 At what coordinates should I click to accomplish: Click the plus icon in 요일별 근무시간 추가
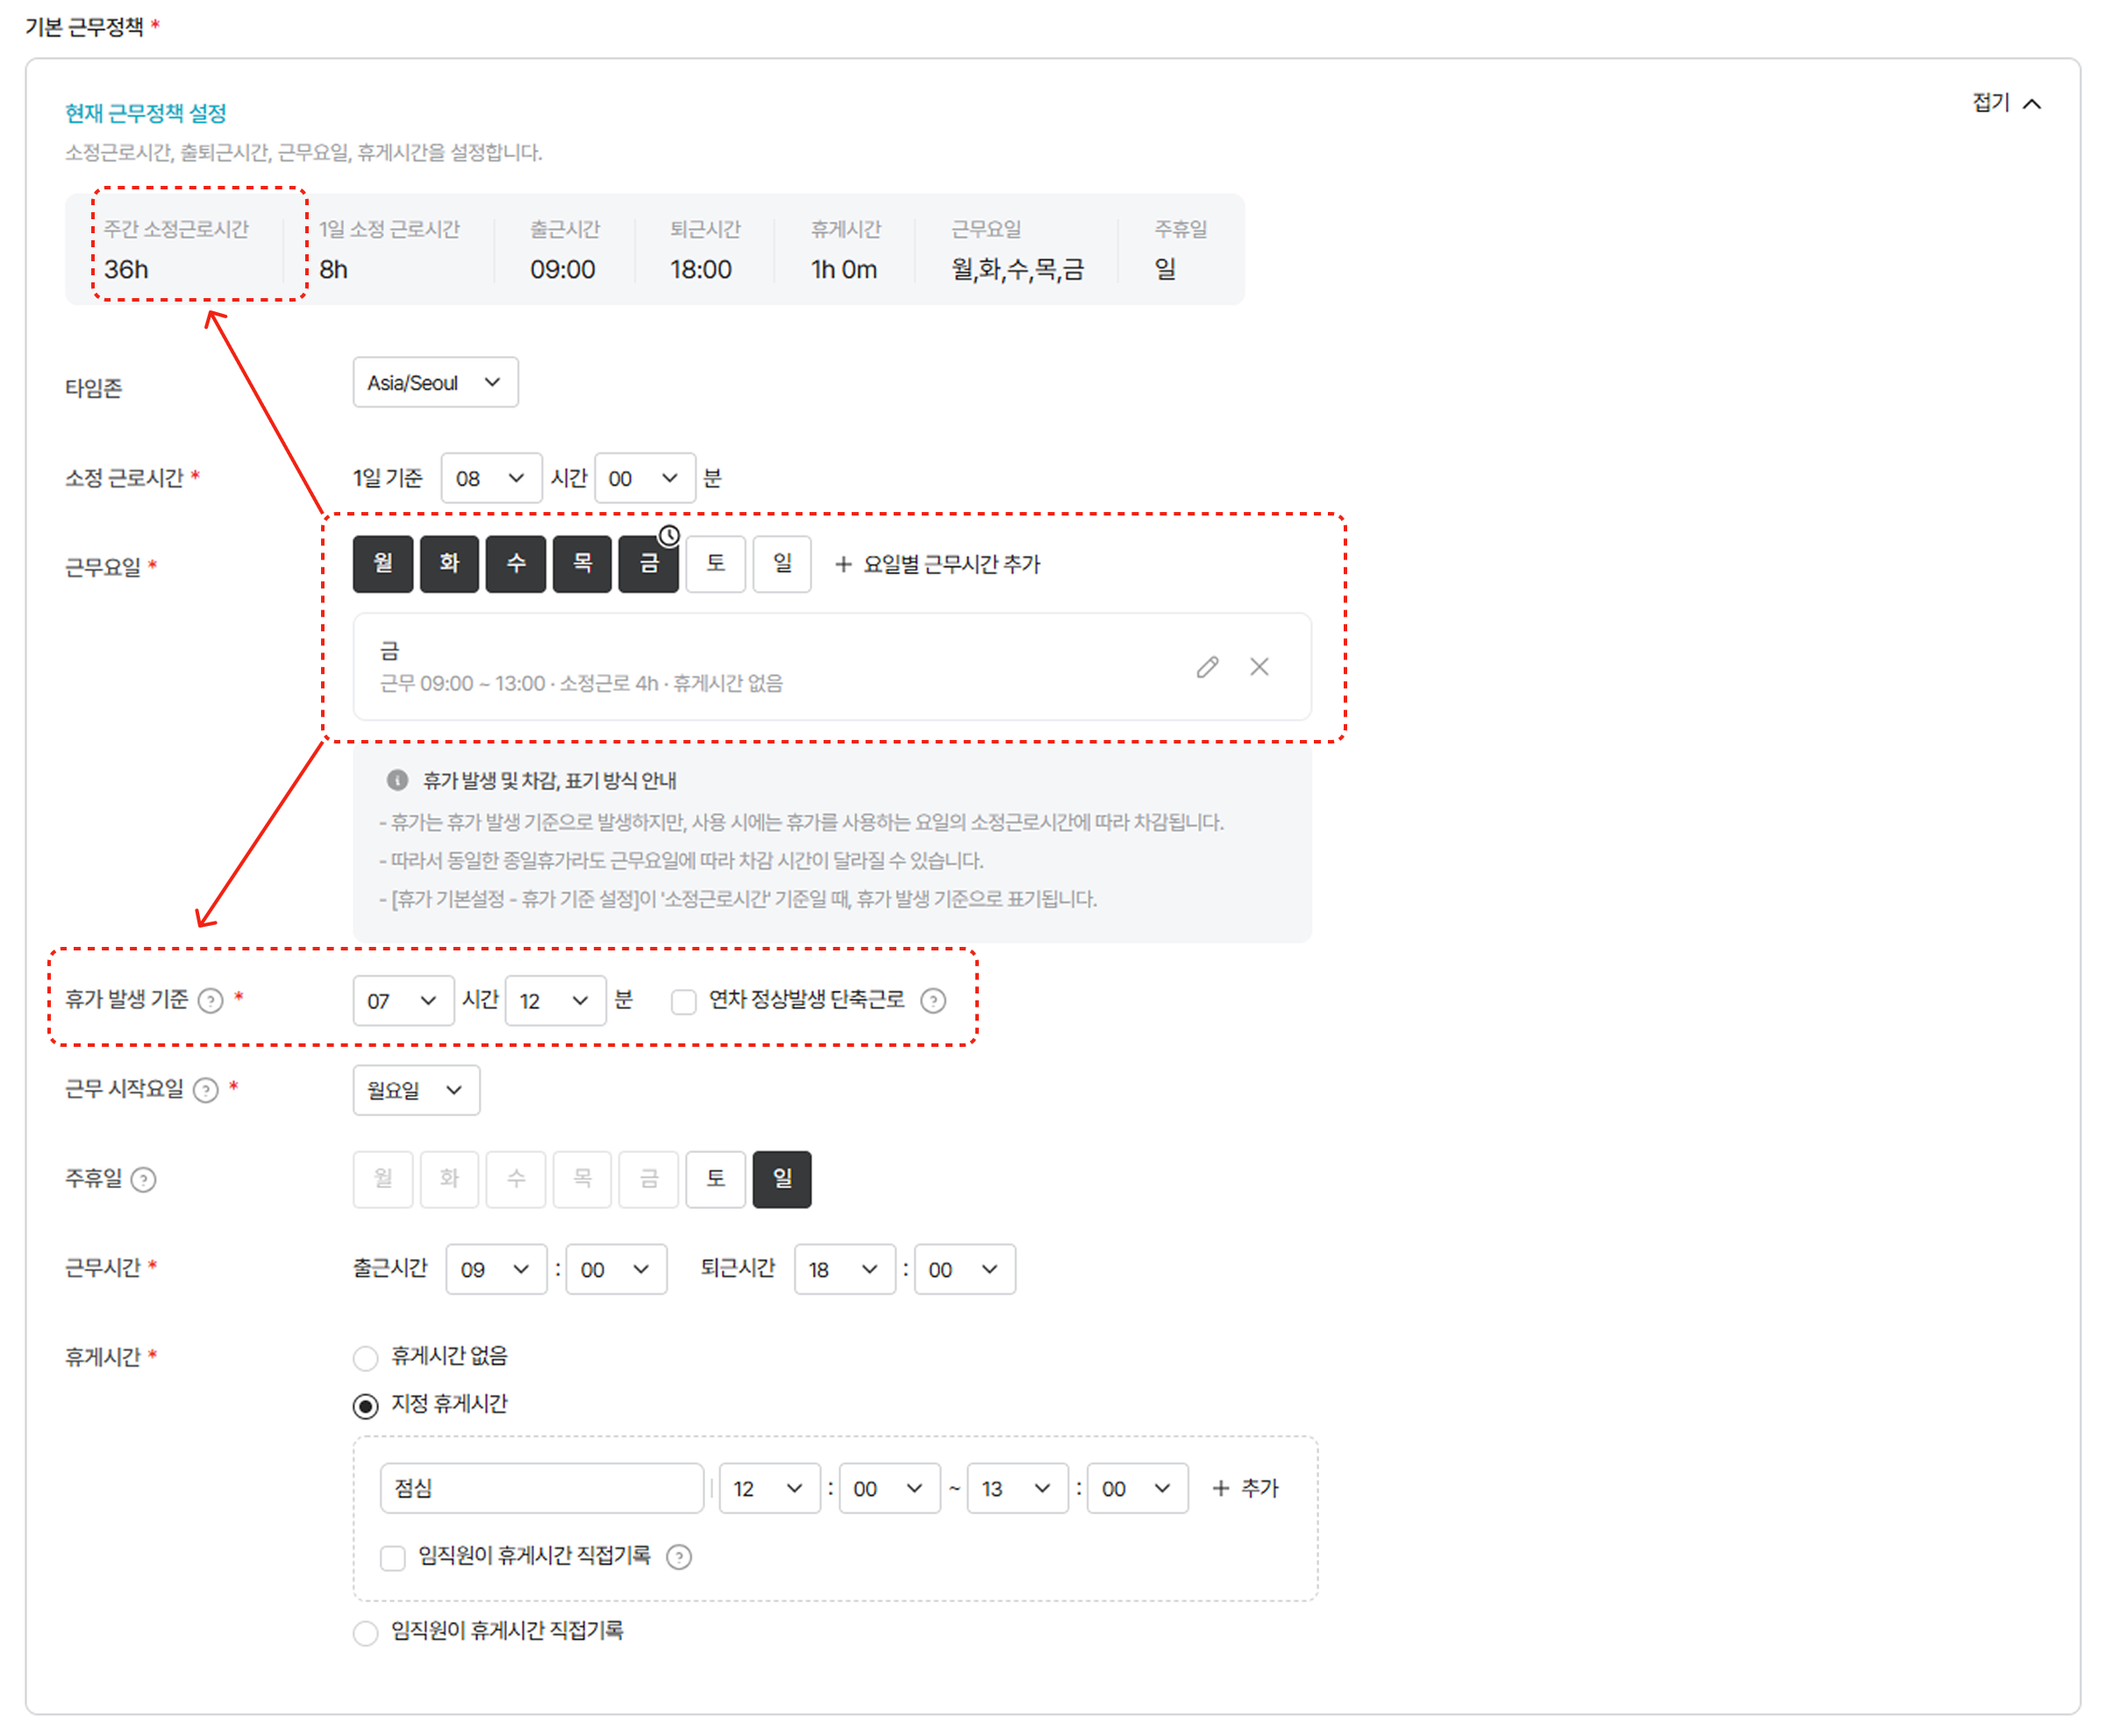844,564
